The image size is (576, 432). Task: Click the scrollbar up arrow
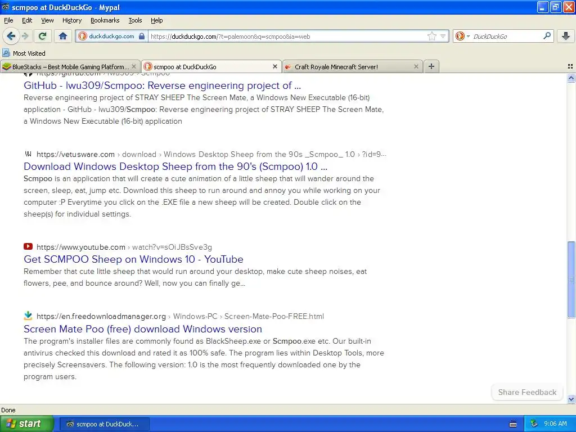click(x=571, y=78)
